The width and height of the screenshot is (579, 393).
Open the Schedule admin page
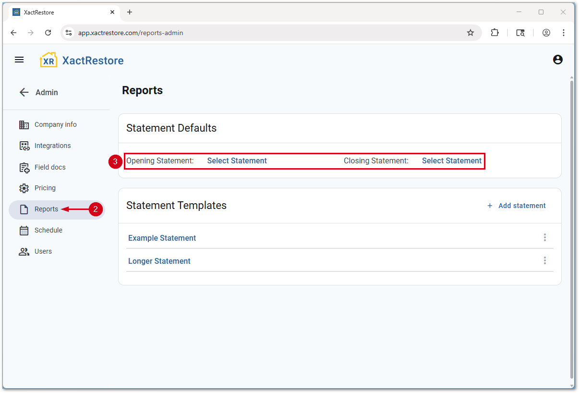(48, 230)
